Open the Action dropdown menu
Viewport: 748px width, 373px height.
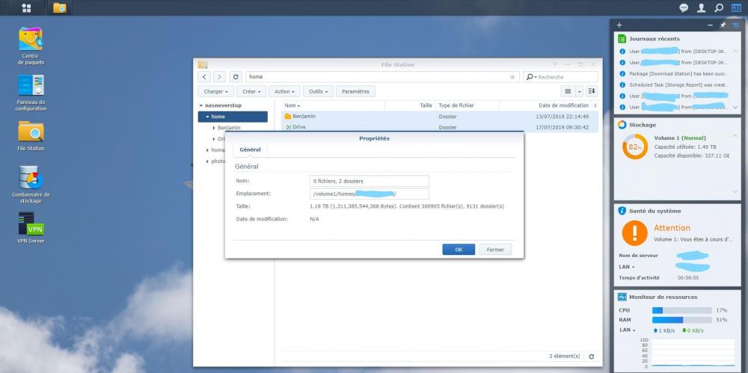(285, 91)
